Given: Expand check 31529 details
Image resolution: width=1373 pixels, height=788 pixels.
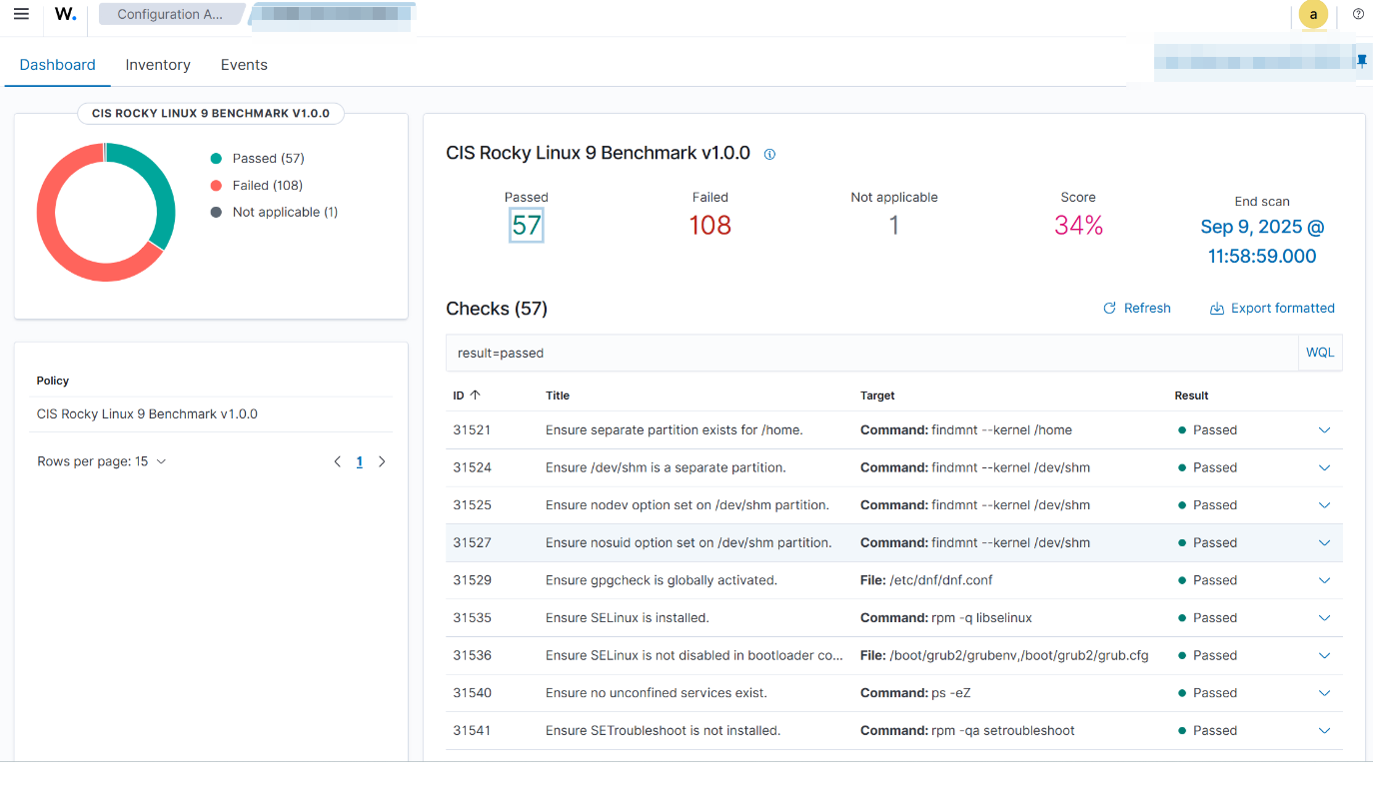Looking at the screenshot, I should click(1324, 580).
